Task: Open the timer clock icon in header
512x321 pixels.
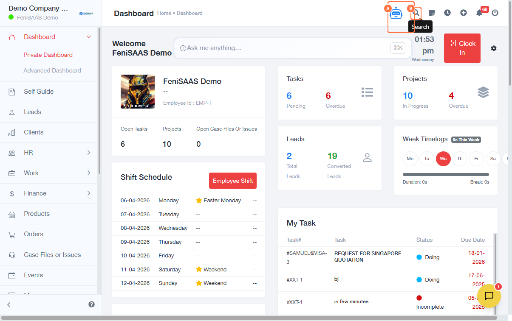Action: tap(447, 13)
